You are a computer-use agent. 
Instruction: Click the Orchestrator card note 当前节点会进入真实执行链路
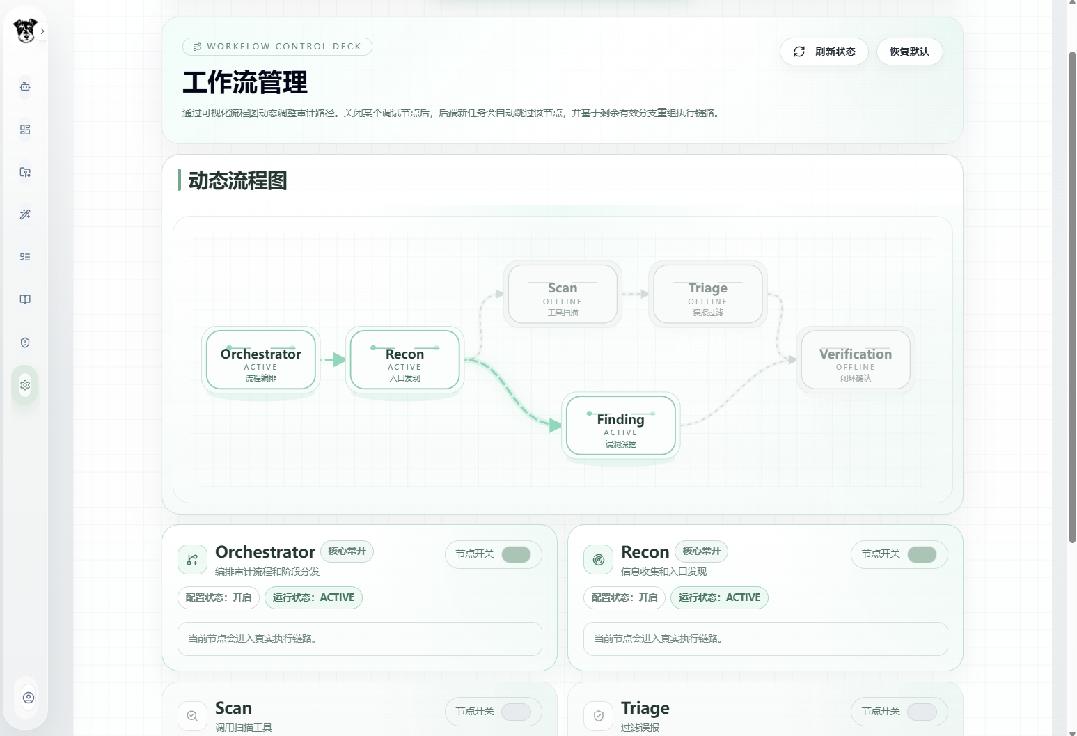click(360, 639)
